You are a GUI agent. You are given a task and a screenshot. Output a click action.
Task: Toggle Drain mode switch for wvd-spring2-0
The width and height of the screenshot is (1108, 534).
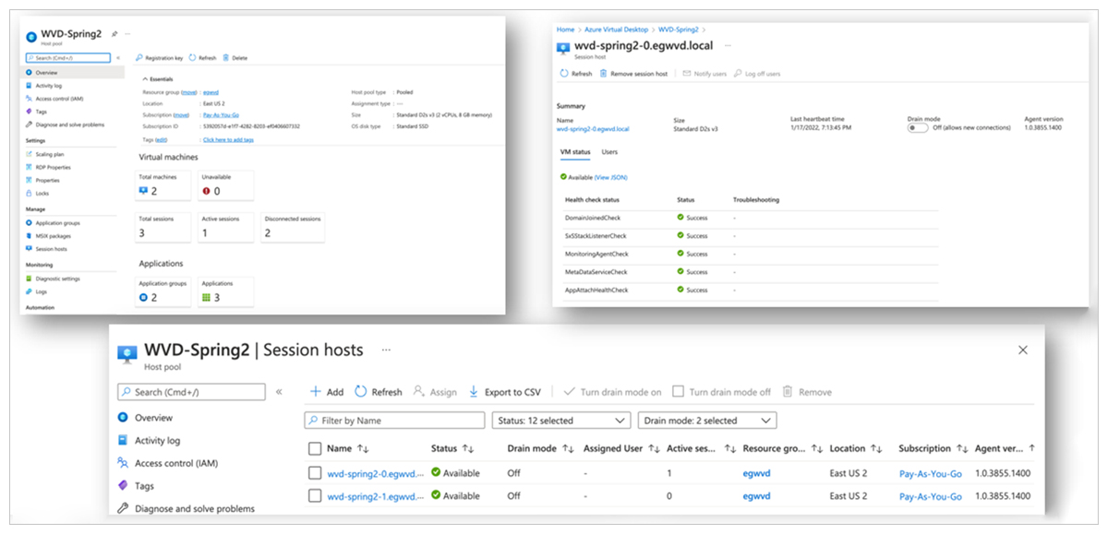[918, 128]
